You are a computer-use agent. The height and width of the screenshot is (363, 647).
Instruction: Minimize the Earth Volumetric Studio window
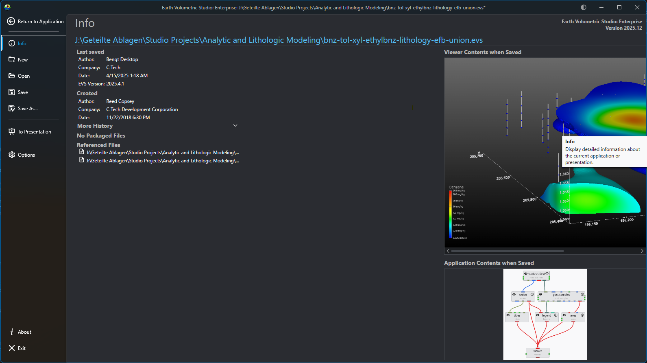[601, 7]
